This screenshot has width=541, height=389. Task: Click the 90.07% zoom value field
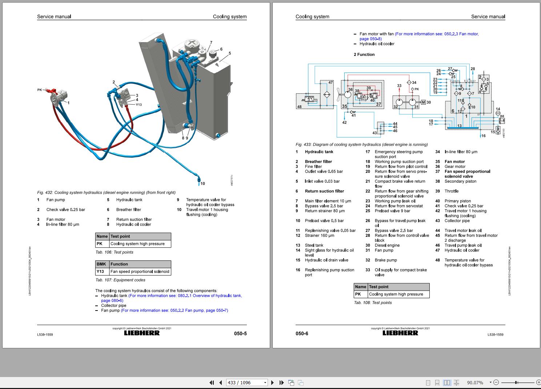[x=475, y=382]
